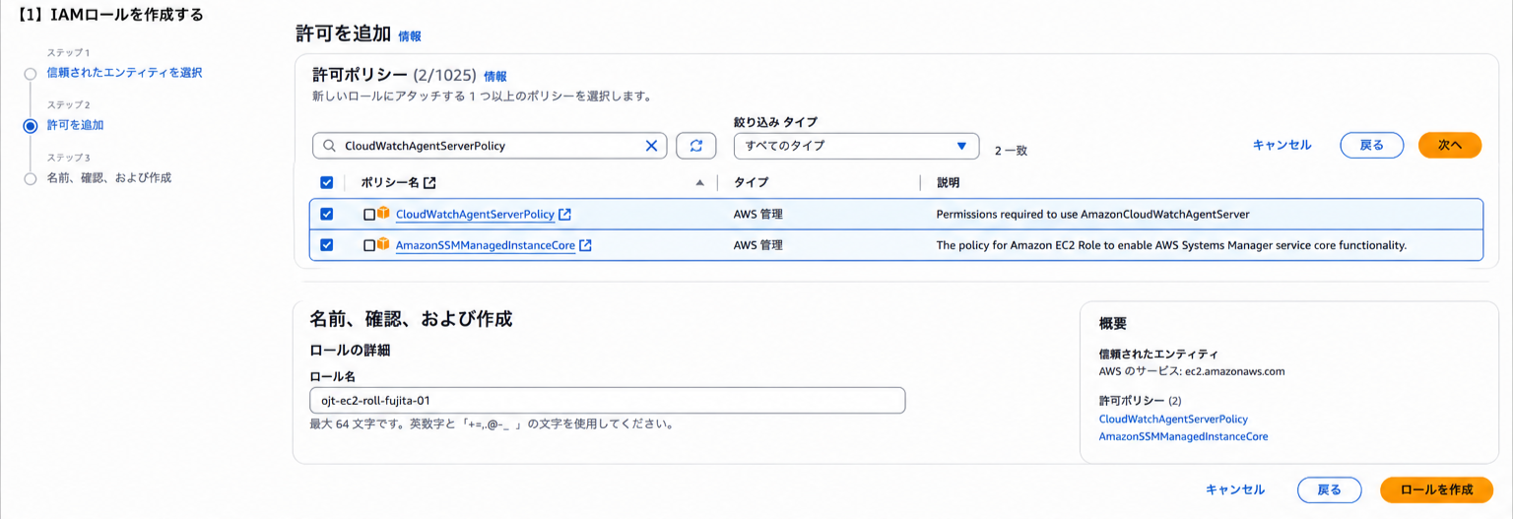Open external link icon beside AmazonSSMManagedInstanceCore
Viewport: 1513px width, 519px height.
[x=585, y=245]
